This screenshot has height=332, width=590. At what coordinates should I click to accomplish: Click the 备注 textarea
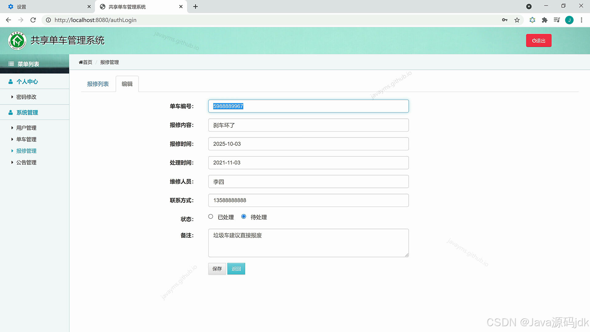point(308,243)
